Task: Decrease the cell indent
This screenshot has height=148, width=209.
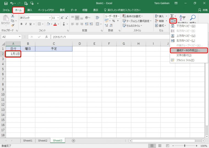Action: (87, 24)
